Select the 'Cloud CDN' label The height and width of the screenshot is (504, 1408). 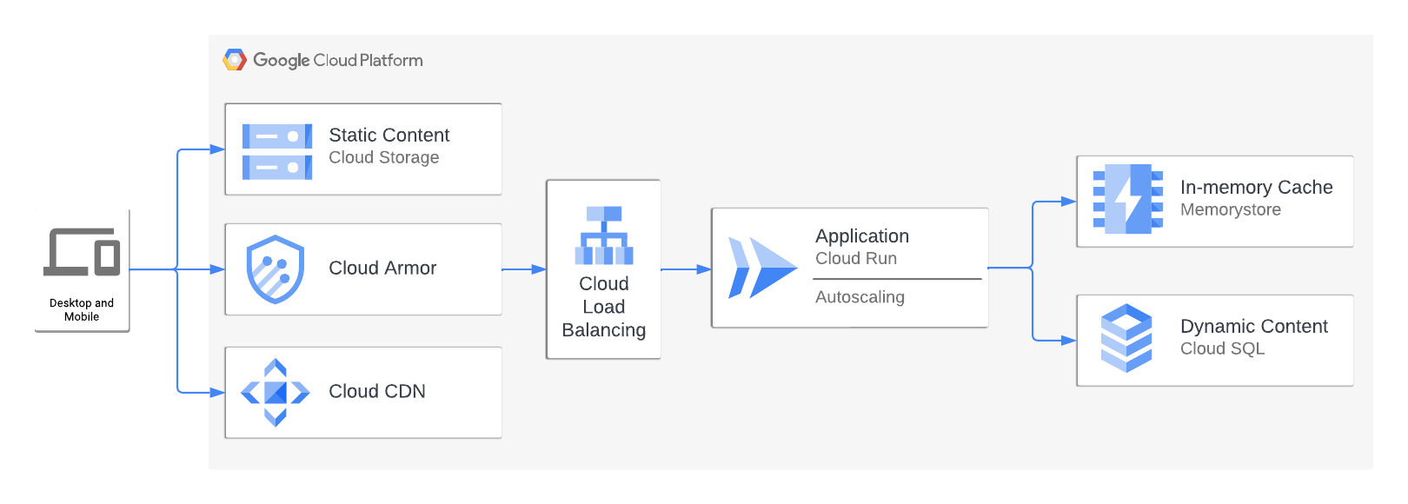tap(377, 391)
